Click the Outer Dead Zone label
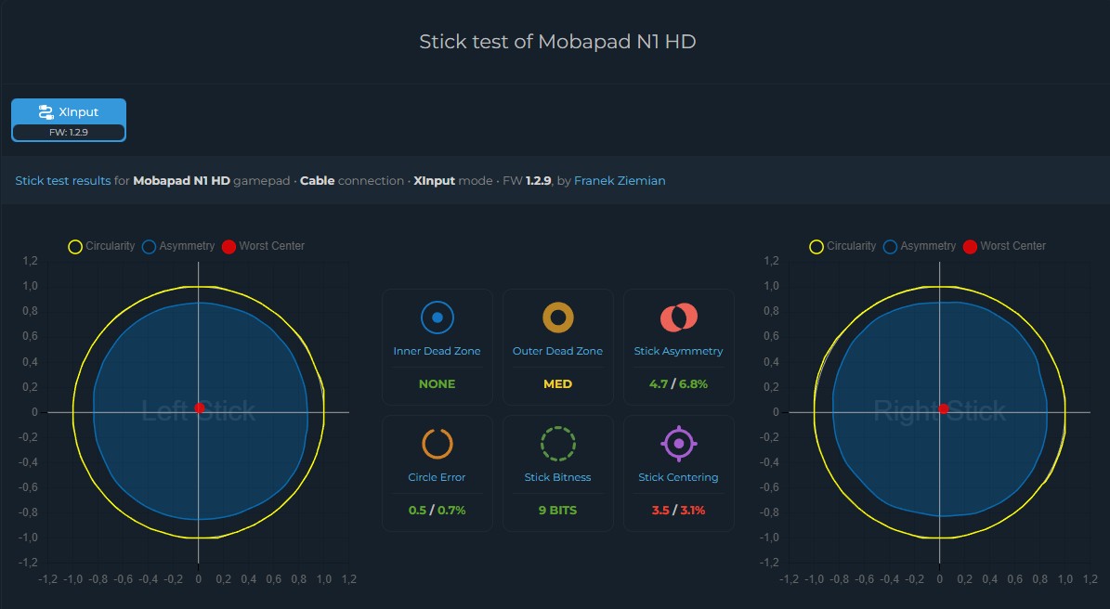 (x=558, y=351)
